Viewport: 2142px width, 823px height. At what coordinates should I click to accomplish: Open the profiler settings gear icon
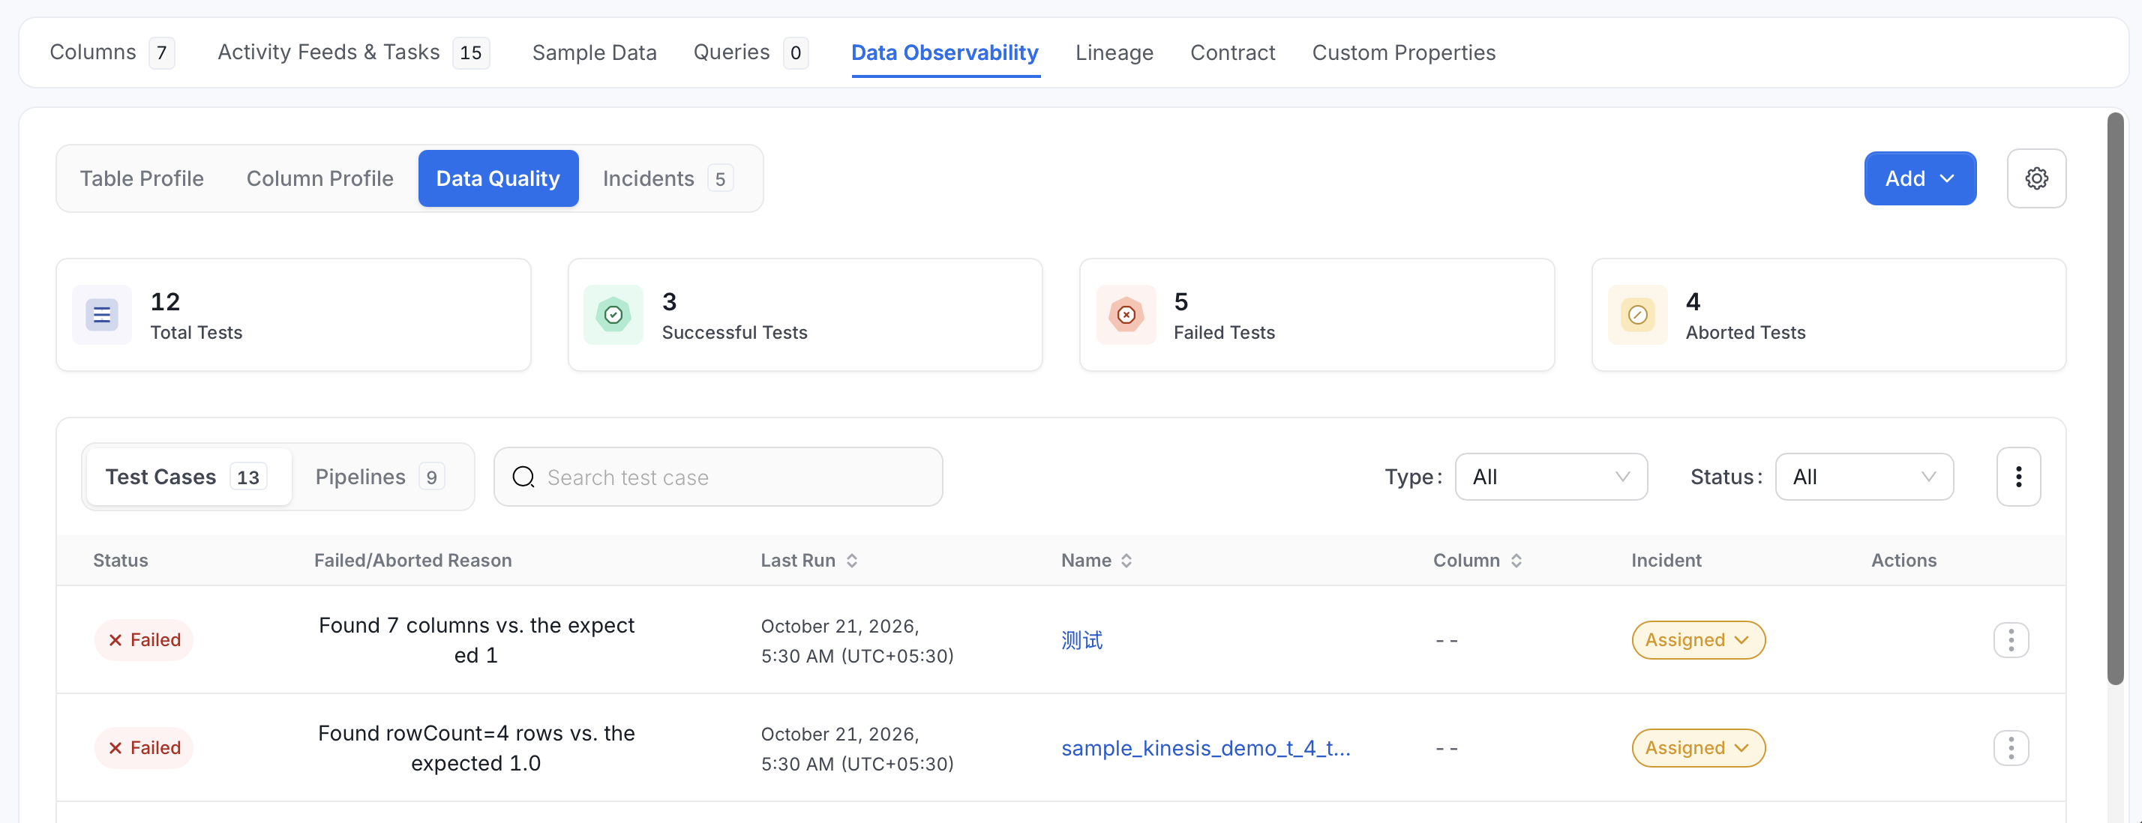(2035, 178)
